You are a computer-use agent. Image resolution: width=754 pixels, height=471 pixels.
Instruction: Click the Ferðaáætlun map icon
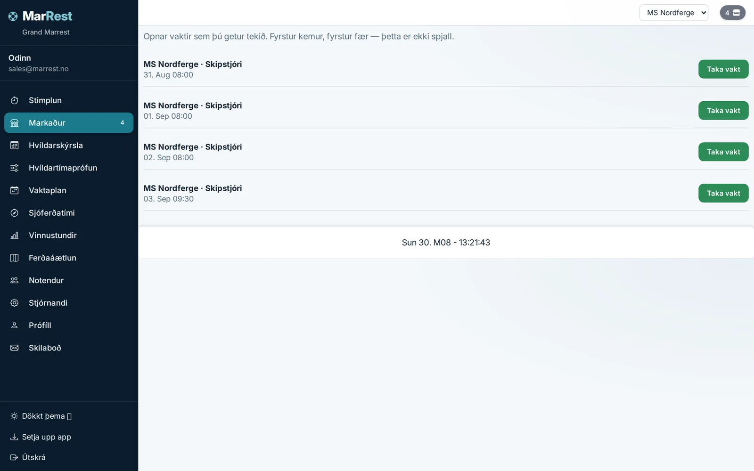pyautogui.click(x=15, y=258)
